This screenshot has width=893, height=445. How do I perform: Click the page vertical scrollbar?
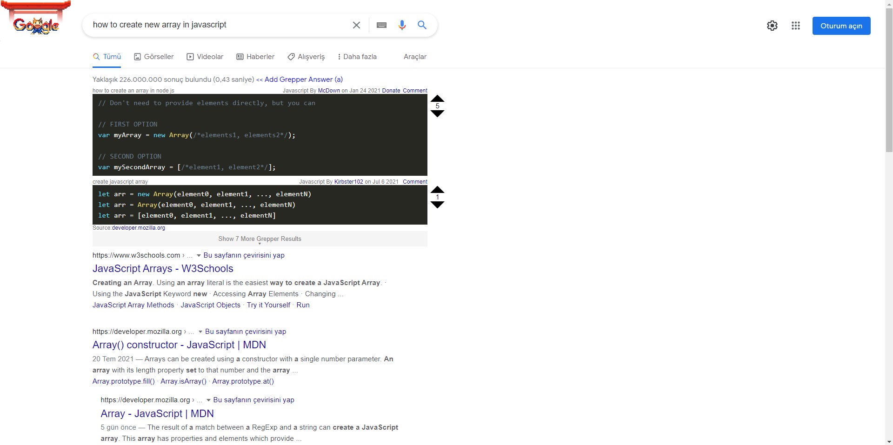[x=889, y=93]
